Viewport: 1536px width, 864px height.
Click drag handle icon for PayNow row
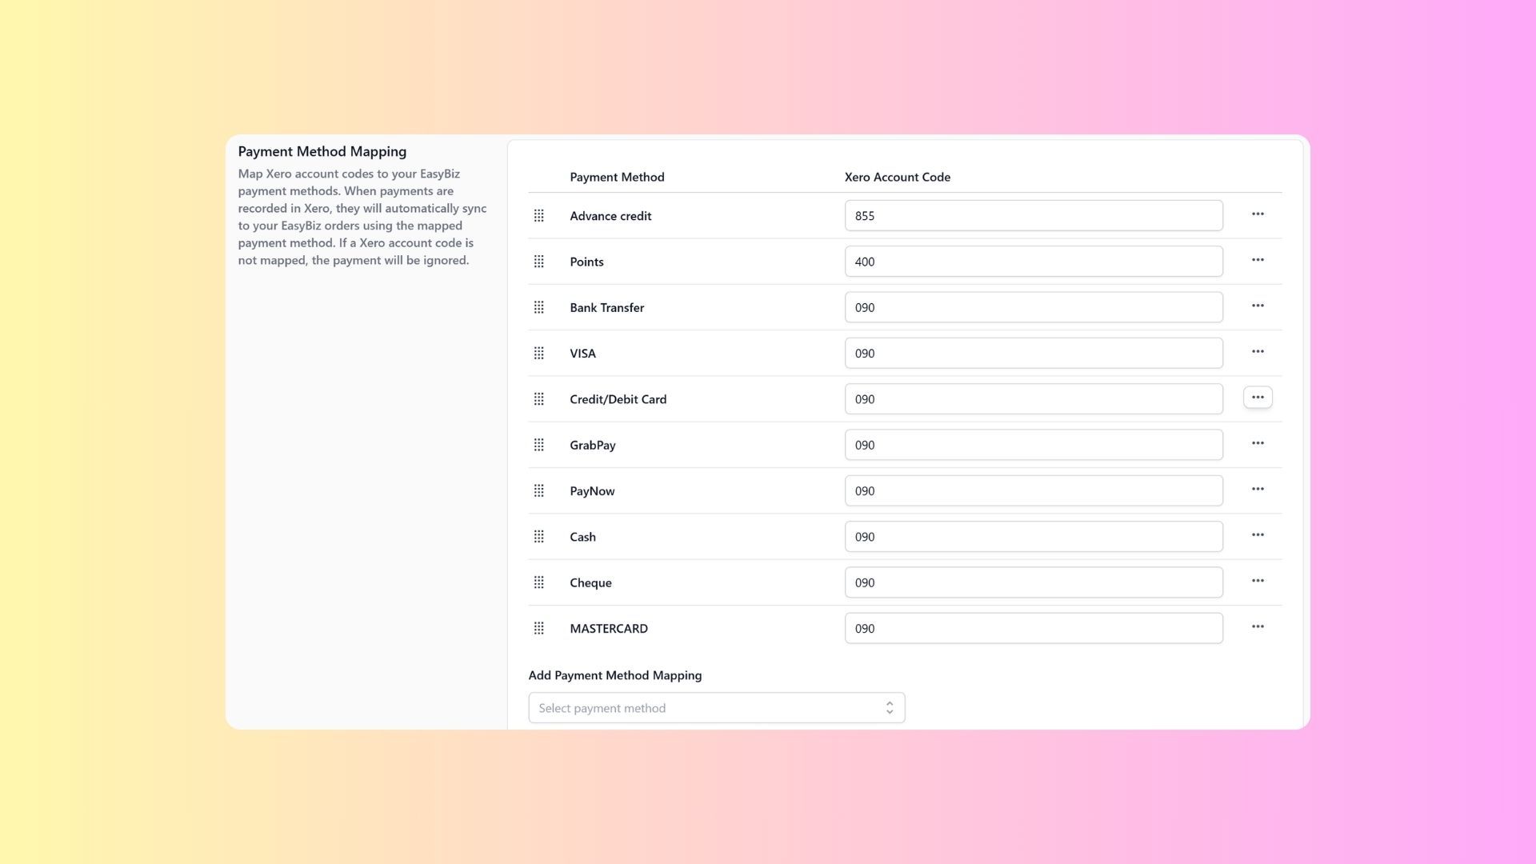[538, 491]
